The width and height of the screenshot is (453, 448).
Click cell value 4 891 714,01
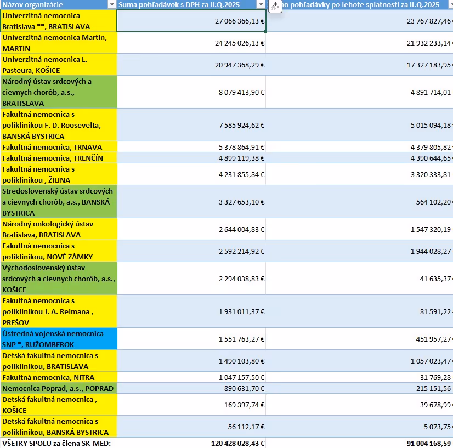tap(431, 93)
